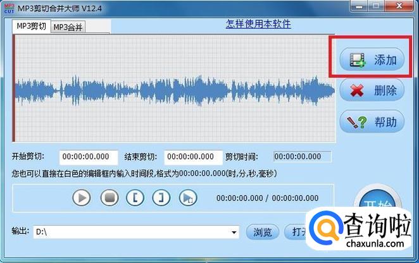Set cut end with the right bracket icon
Screen dimensions: 419x263
coord(161,198)
